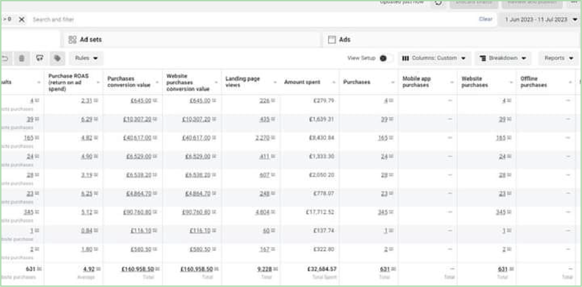This screenshot has height=287, width=582.
Task: Remove the active filter with X icon
Action: [22, 20]
